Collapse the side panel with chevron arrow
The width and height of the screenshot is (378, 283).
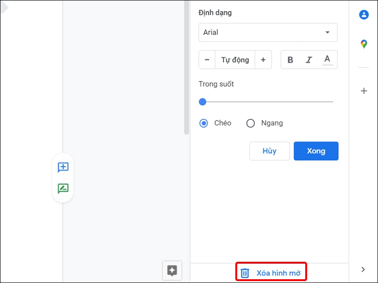363,269
